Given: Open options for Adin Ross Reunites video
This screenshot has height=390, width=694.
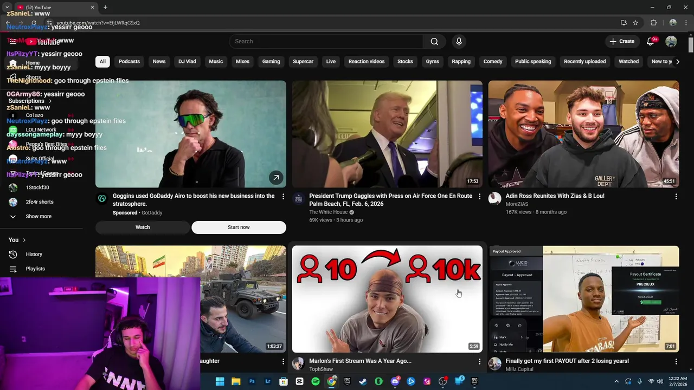Looking at the screenshot, I should (x=676, y=196).
